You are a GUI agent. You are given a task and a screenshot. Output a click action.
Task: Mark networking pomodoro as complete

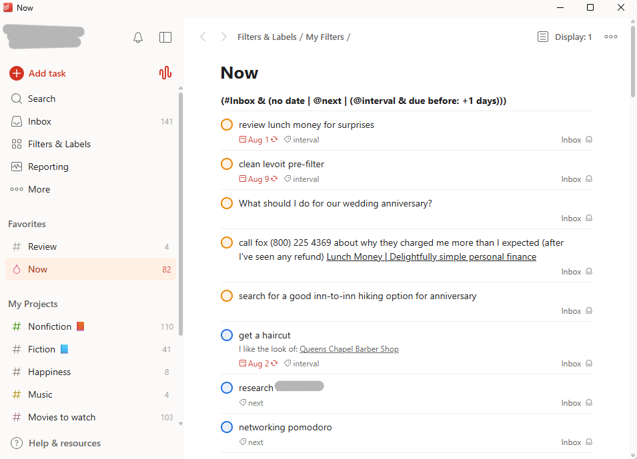[227, 427]
